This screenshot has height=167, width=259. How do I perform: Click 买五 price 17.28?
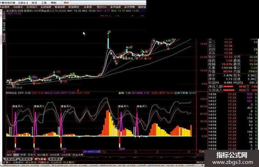[228, 53]
